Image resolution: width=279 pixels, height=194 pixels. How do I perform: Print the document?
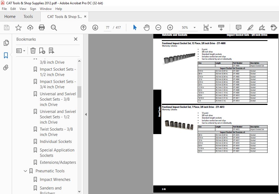pyautogui.click(x=42, y=28)
